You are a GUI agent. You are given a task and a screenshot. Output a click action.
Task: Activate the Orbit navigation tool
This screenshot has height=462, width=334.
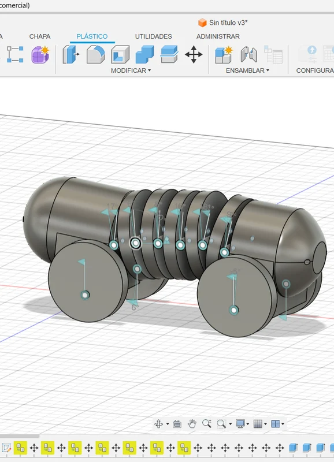pyautogui.click(x=158, y=424)
